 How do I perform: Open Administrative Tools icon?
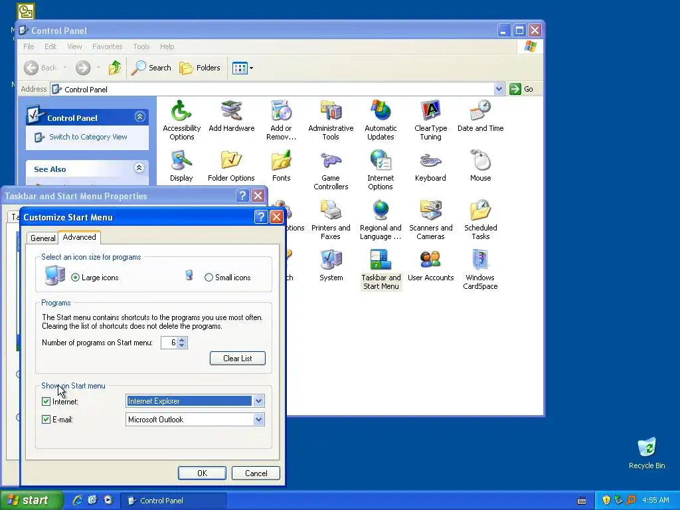[x=331, y=120]
